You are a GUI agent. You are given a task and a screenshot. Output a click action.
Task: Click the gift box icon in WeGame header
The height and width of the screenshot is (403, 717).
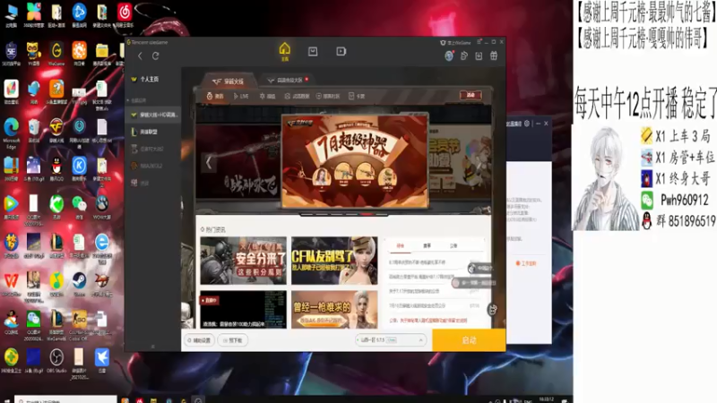tap(494, 56)
